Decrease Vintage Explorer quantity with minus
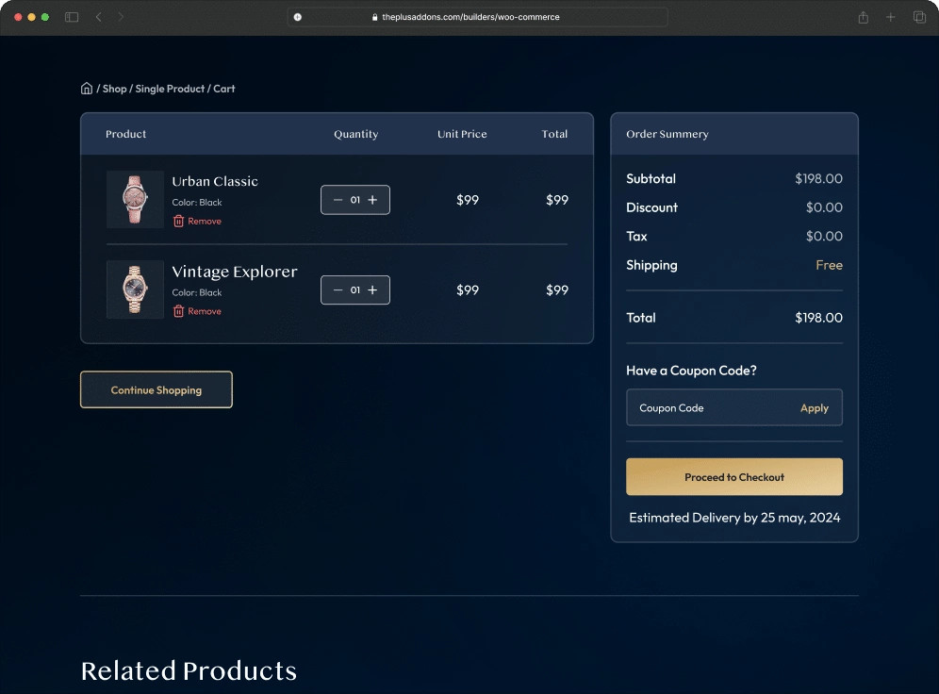Screen dimensions: 939x694 [x=338, y=290]
